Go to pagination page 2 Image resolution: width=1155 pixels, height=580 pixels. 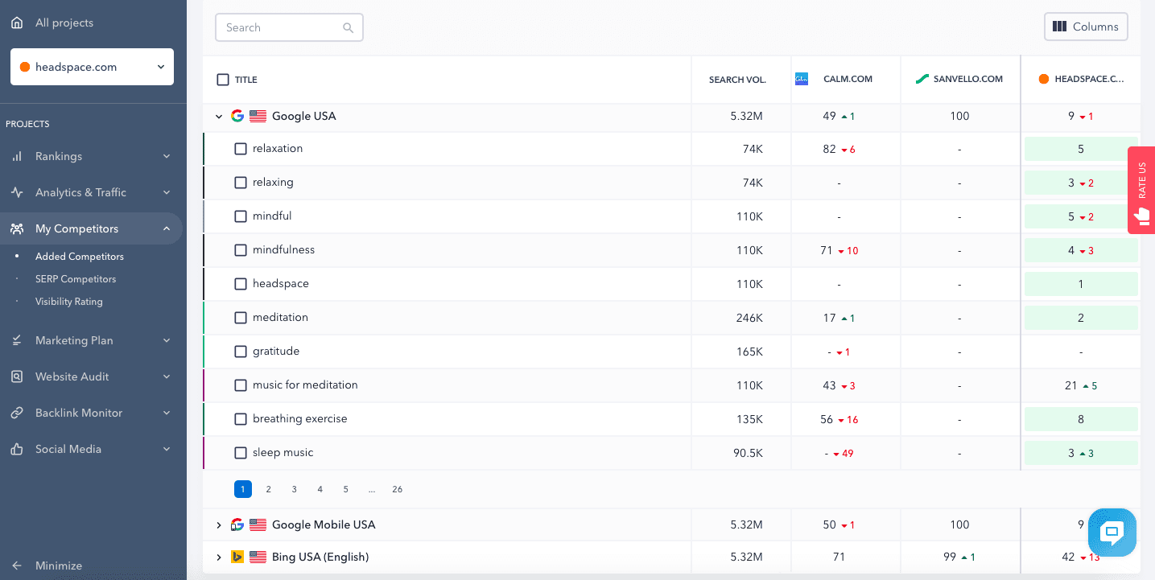(269, 489)
